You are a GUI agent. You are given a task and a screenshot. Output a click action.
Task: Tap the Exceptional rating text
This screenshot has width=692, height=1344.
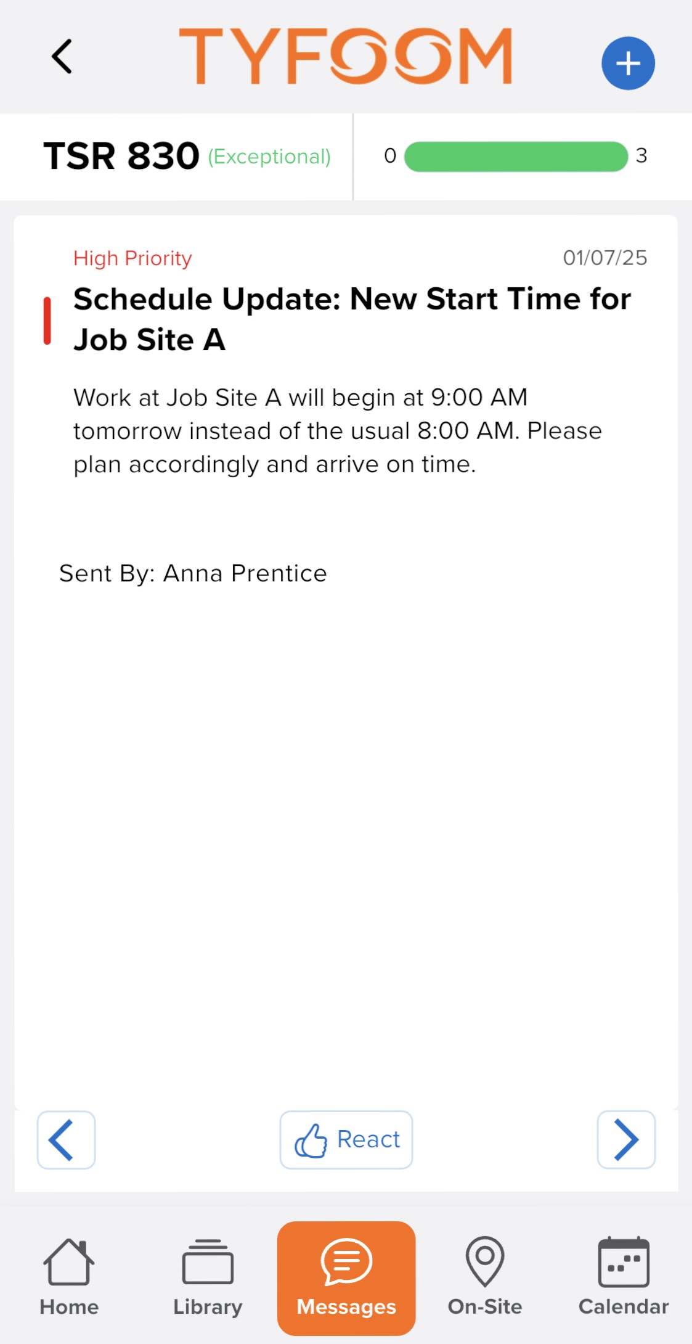[269, 157]
